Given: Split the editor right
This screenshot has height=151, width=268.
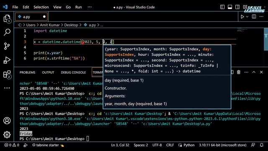Looking at the screenshot, I should [254, 17].
